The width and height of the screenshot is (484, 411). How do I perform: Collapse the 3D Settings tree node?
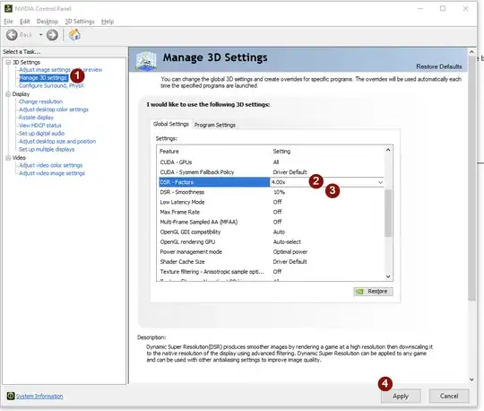pos(8,63)
